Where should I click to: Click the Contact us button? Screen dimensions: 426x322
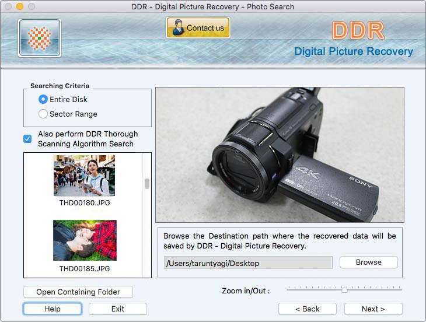click(198, 27)
